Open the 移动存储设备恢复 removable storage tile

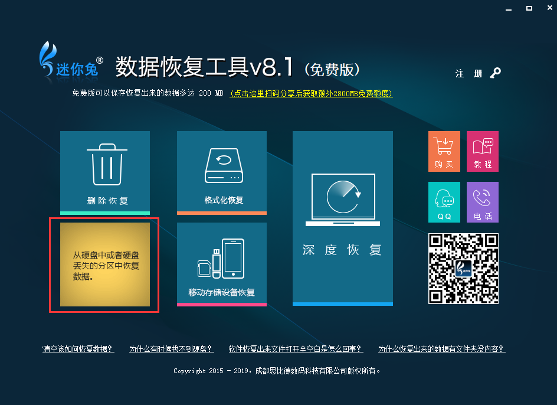pyautogui.click(x=222, y=264)
